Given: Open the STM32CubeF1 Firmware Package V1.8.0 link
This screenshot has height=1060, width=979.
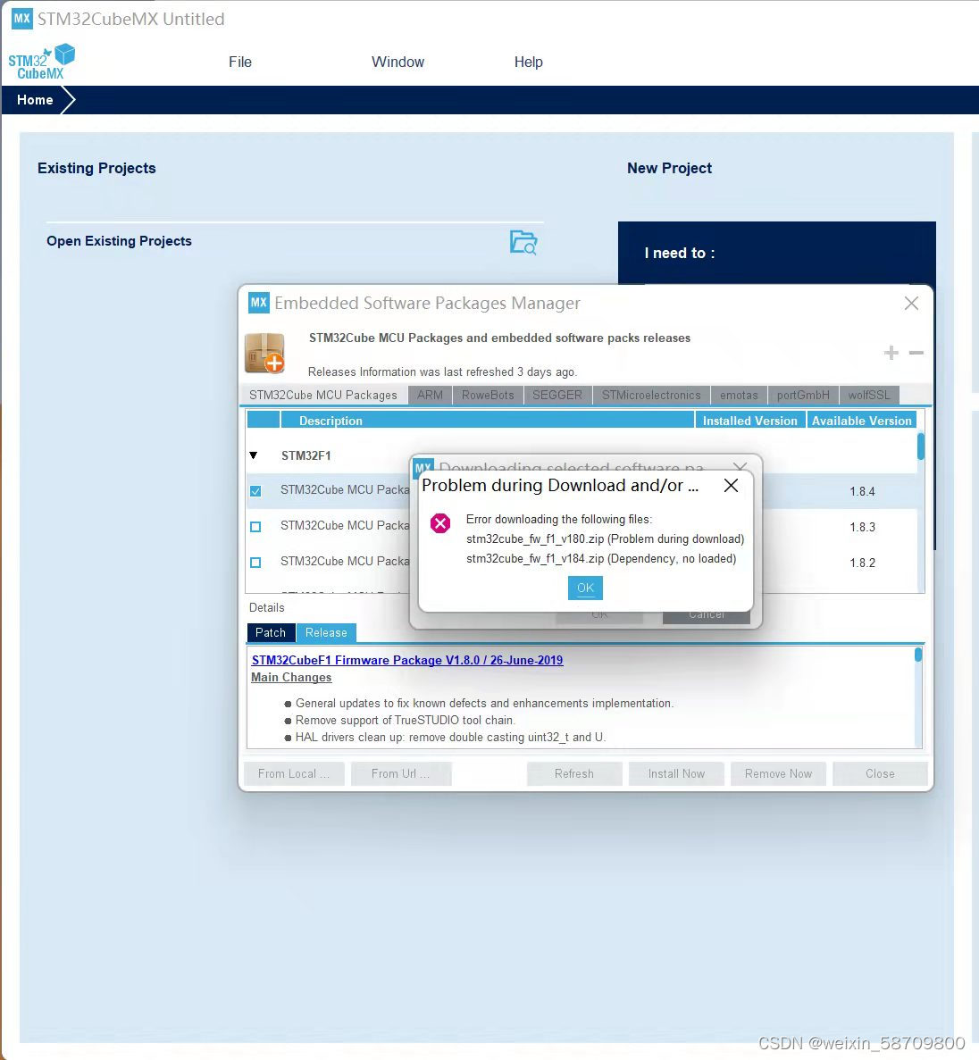Looking at the screenshot, I should pyautogui.click(x=407, y=660).
